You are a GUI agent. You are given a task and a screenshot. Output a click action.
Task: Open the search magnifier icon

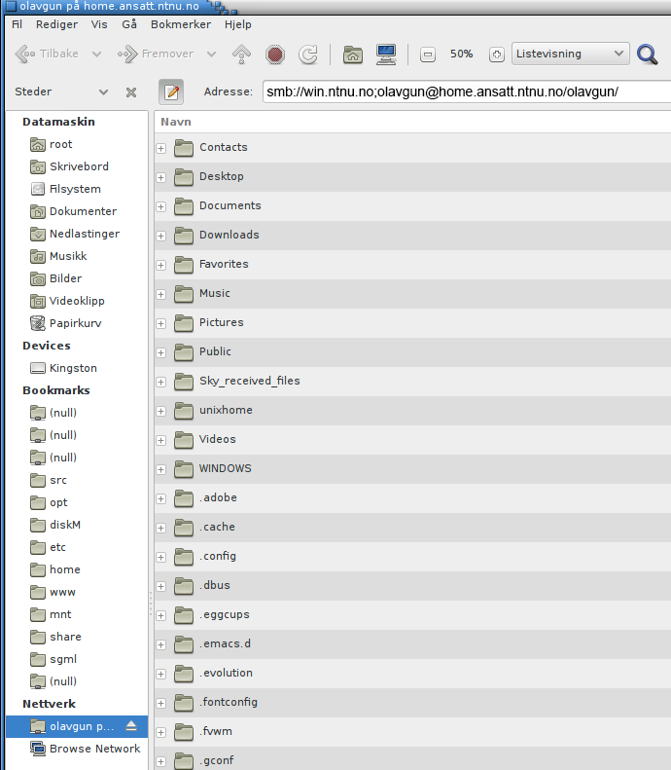(648, 54)
